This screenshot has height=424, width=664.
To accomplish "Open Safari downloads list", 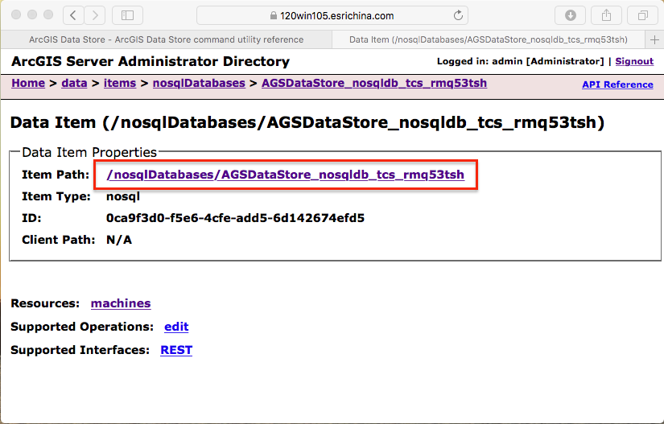I will (x=570, y=15).
